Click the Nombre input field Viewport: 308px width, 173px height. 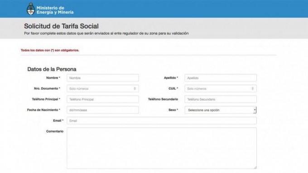point(103,78)
